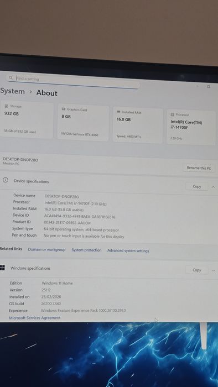Click NVIDIA GeForce RTX 4060 text
Screen dimensions: 218x387
tap(80, 134)
